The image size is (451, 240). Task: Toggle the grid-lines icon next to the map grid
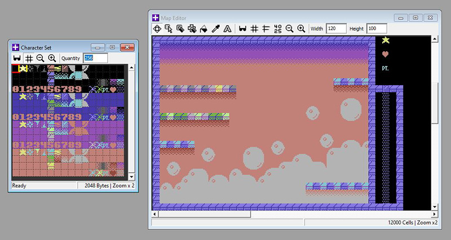point(266,28)
